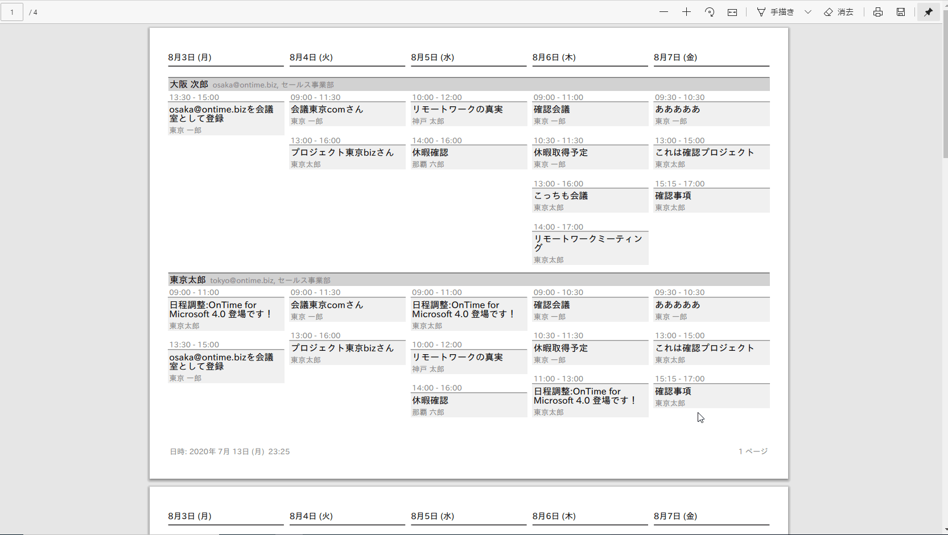The width and height of the screenshot is (948, 535).
Task: Rotate the PDF page
Action: coord(709,12)
